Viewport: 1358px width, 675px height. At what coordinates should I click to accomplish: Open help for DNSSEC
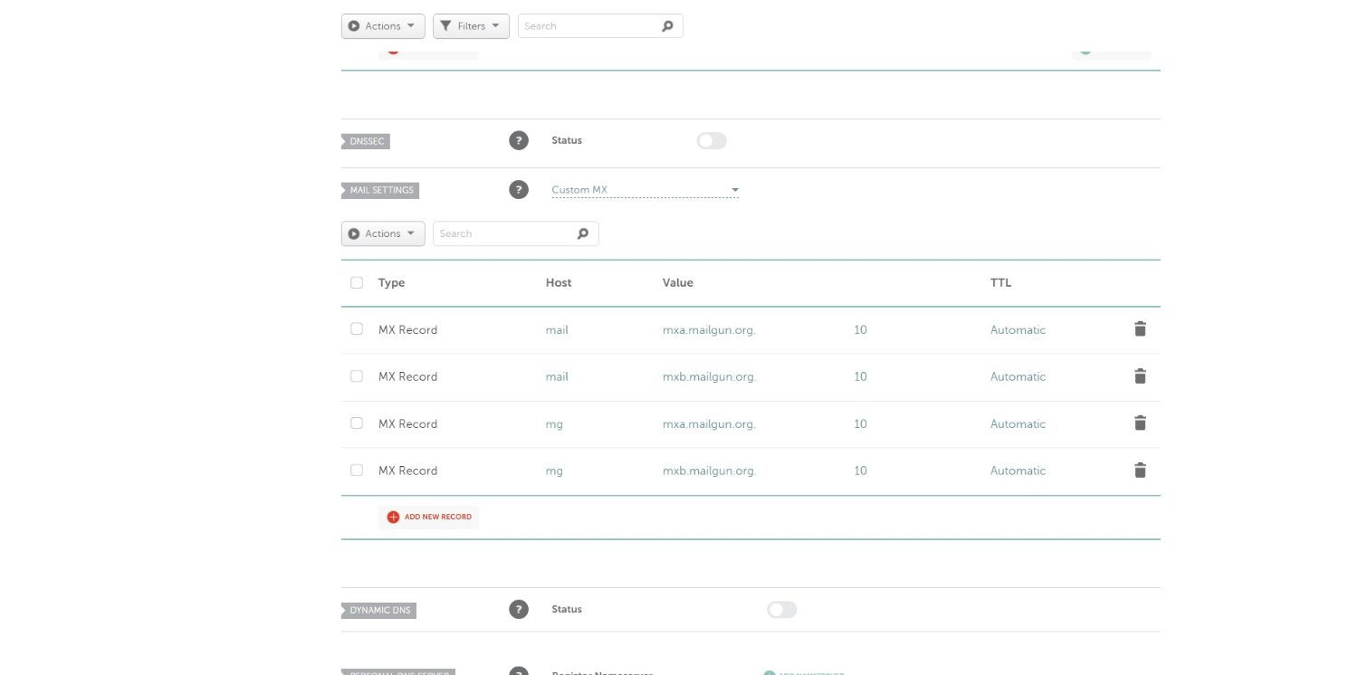tap(518, 140)
